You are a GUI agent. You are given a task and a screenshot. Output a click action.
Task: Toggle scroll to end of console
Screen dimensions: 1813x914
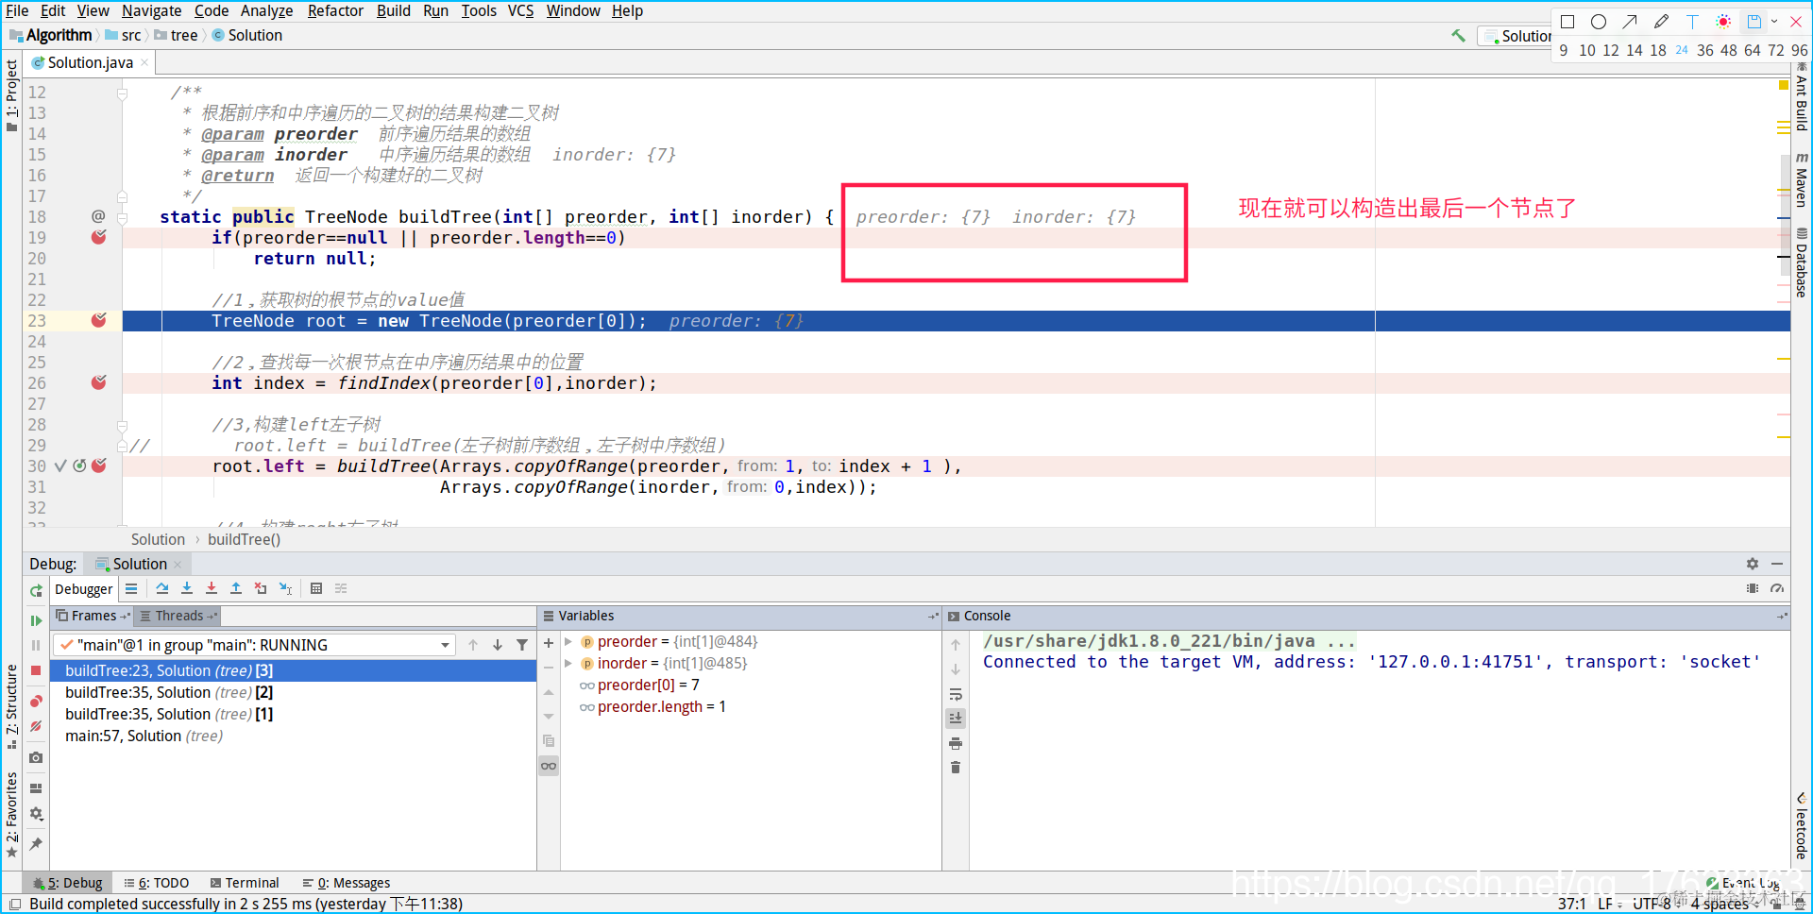coord(956,719)
